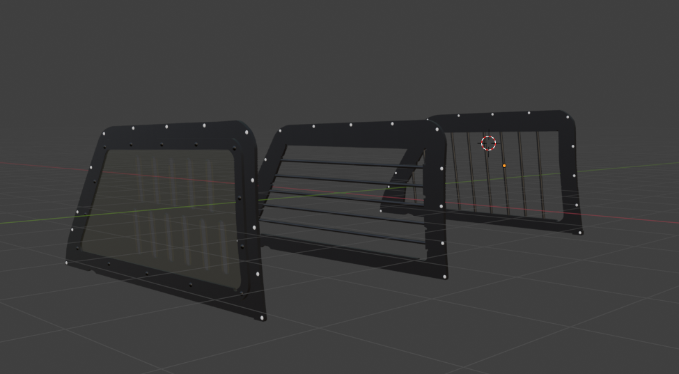Click the red-white 3D cursor
Image resolution: width=679 pixels, height=374 pixels.
488,143
